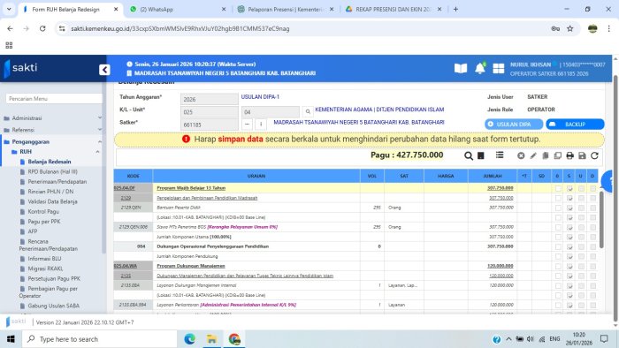Save data with the floppy disk icon
619x348 pixels.
582,155
